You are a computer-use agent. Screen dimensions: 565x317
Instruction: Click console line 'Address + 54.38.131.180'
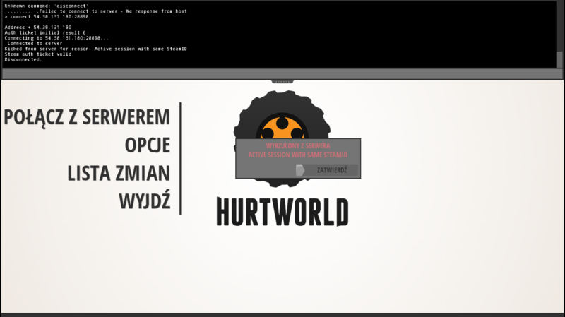coord(38,27)
